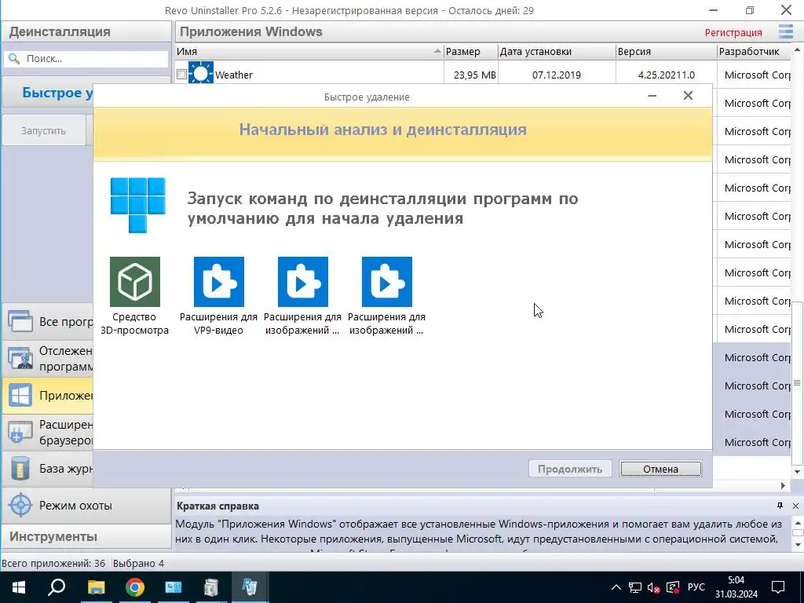The height and width of the screenshot is (603, 804).
Task: Open the notification center icon
Action: tap(778, 587)
